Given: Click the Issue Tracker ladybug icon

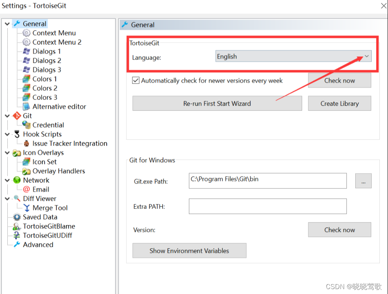Looking at the screenshot, I should point(27,143).
